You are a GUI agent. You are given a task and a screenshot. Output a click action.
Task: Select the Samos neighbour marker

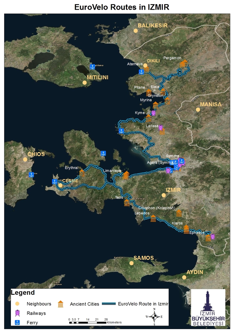[131, 263]
